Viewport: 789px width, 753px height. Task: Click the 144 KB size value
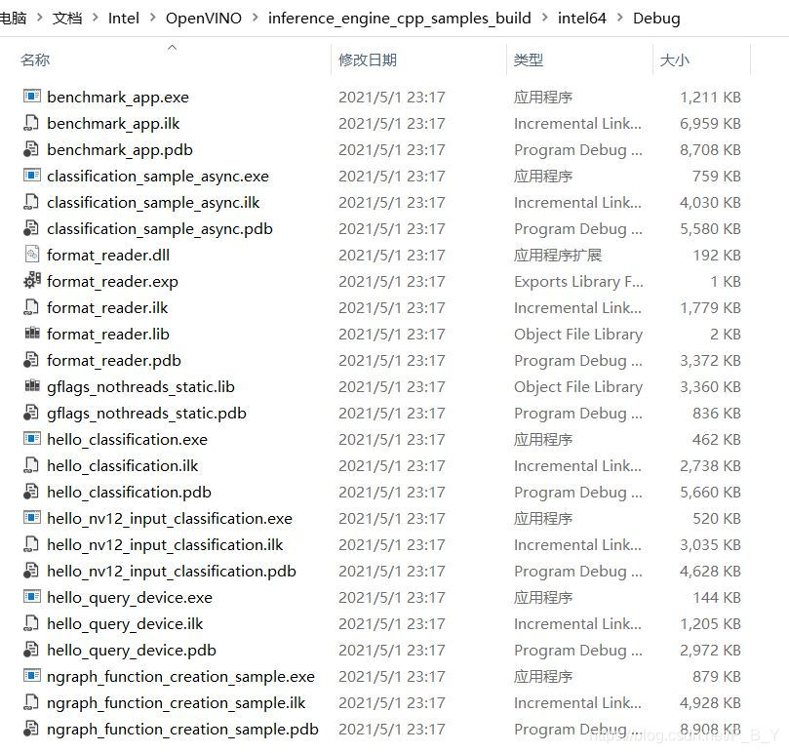[717, 597]
